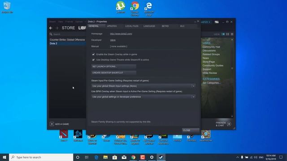Open the Dota 2 desktop shortcut
The height and width of the screenshot is (161, 287).
click(64, 136)
